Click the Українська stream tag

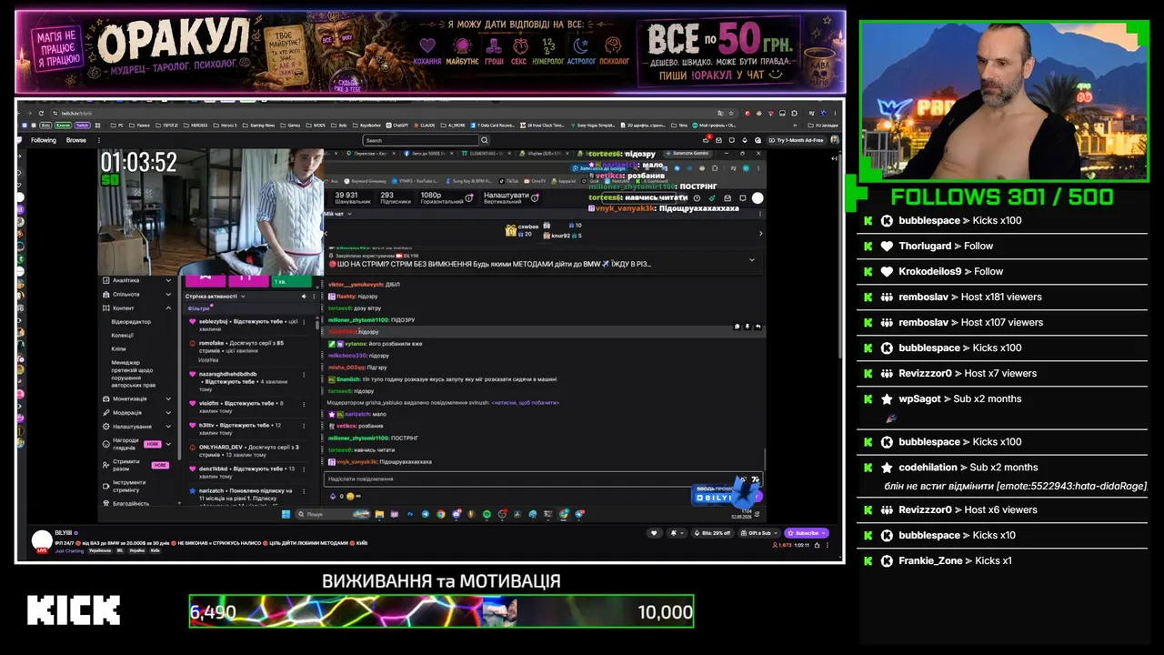coord(99,550)
